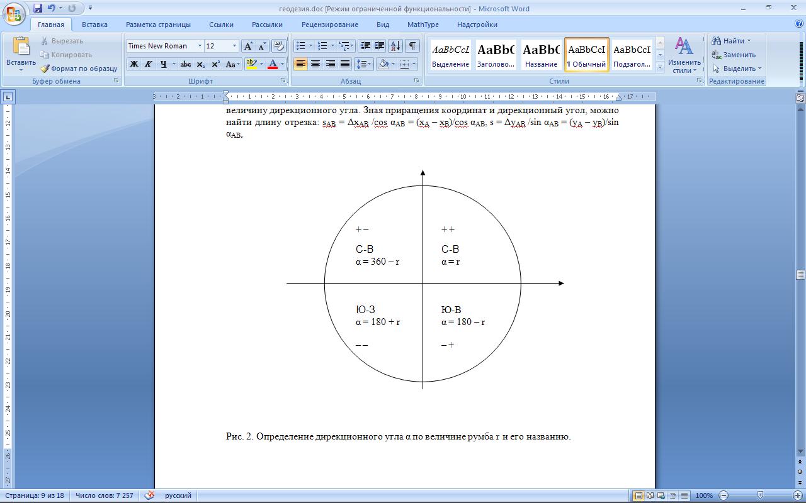This screenshot has width=806, height=503.
Task: Toggle strikethrough formatting
Action: [185, 64]
